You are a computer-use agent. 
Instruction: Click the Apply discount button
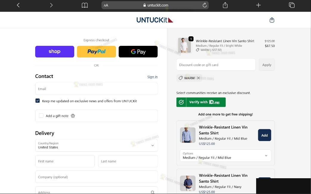267,65
